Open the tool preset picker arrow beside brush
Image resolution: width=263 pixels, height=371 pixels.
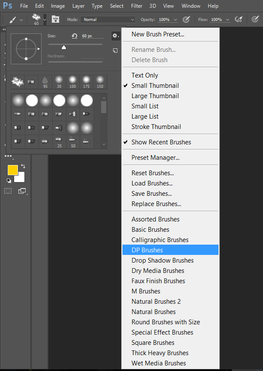tap(21, 20)
